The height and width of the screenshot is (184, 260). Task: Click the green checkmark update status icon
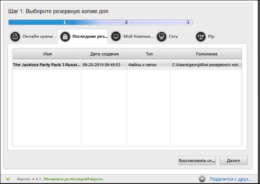(x=8, y=179)
